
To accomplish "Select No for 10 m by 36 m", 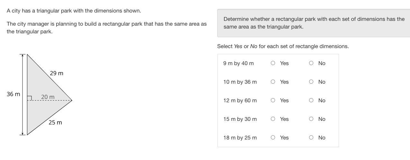I will 311,82.
